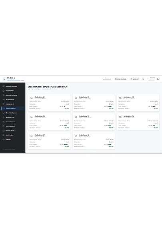The height and width of the screenshot is (229, 162).
Task: Click the truck icon on Ambulance #8 card
Action: point(76,135)
